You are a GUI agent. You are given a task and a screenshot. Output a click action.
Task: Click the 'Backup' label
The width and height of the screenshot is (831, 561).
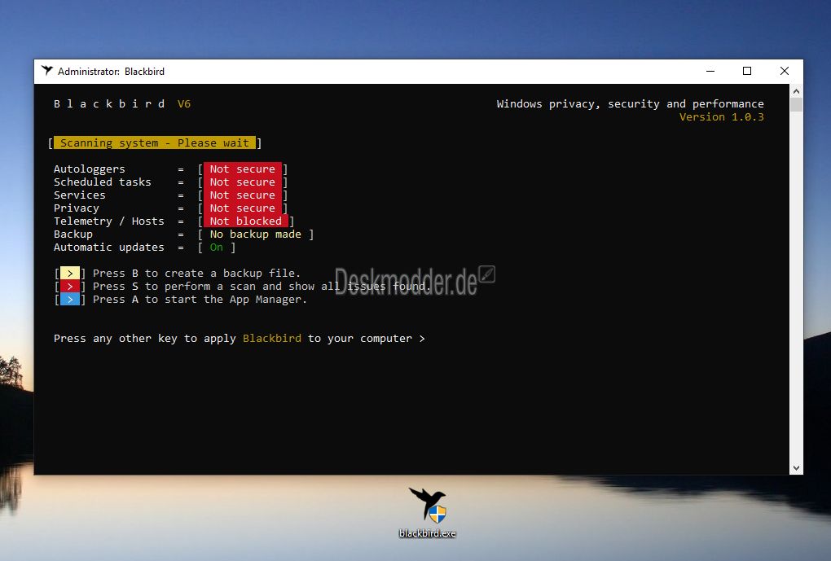[73, 234]
